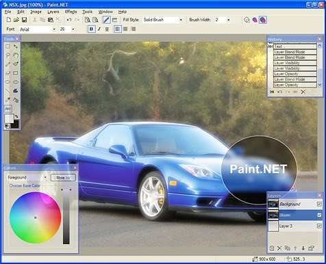Open the Window menu
The image size is (326, 264).
(x=105, y=12)
